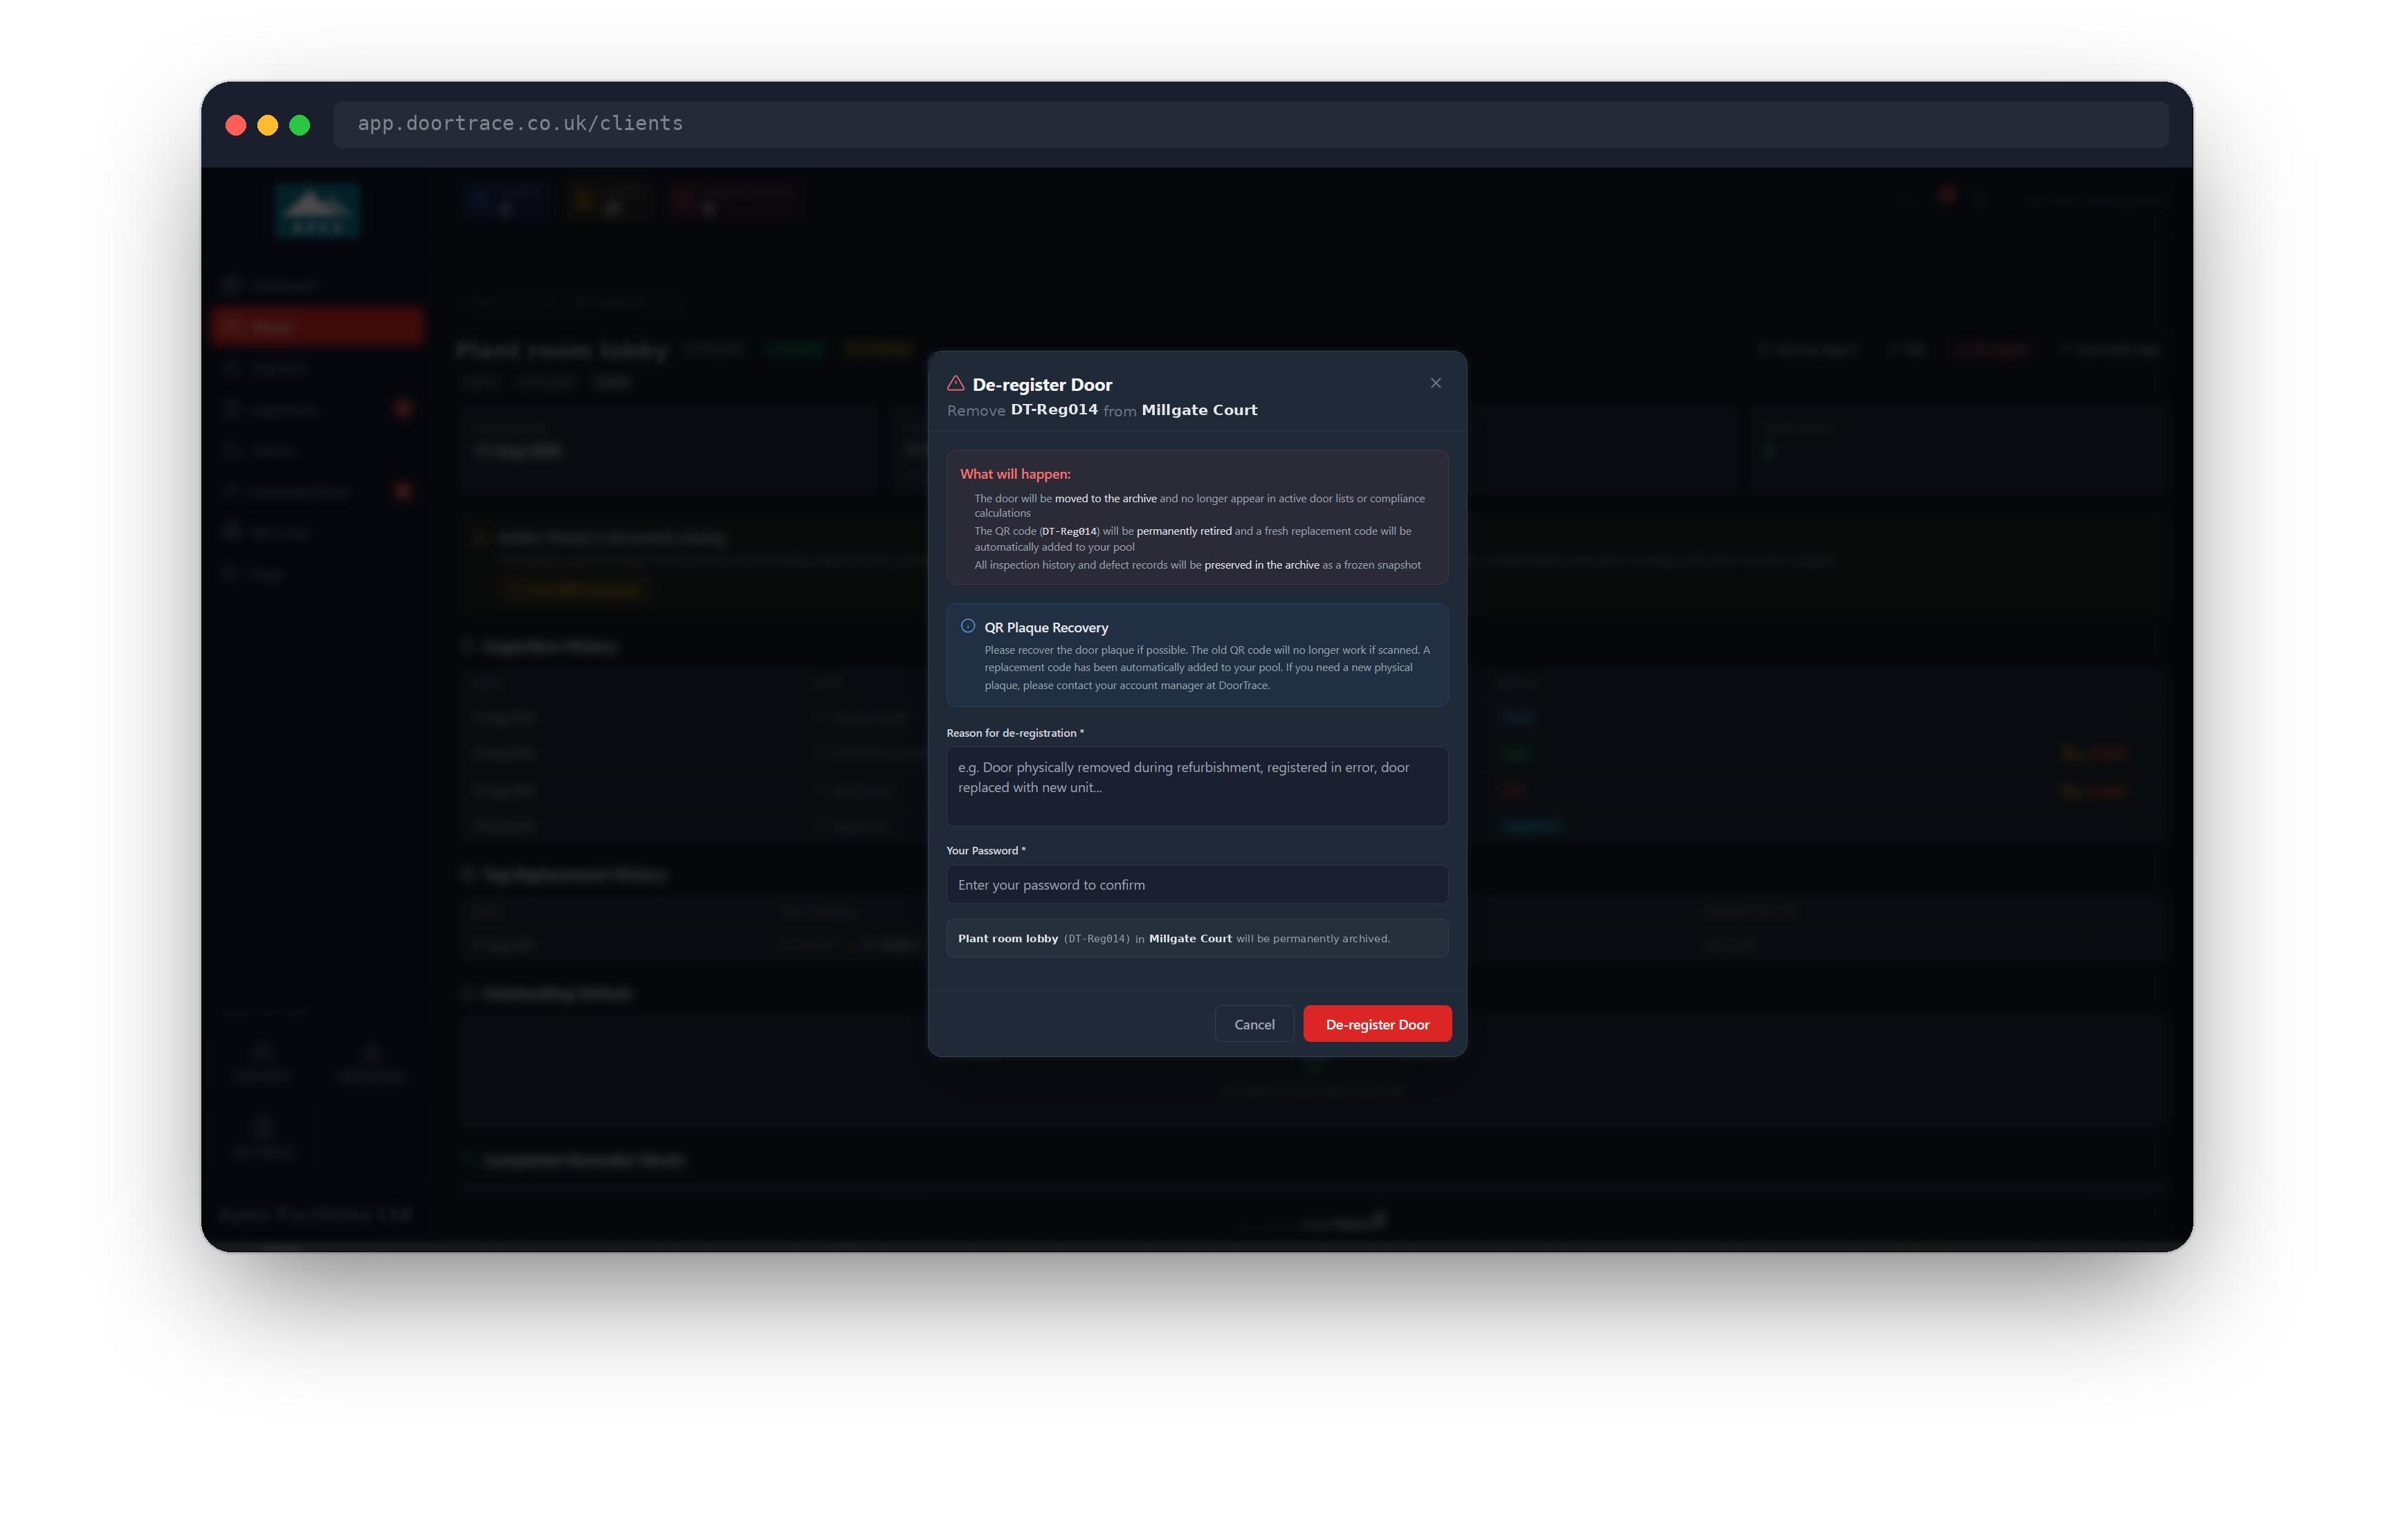The image size is (2394, 1540).
Task: Click the warning triangle icon beside De-register Door
Action: click(x=956, y=383)
